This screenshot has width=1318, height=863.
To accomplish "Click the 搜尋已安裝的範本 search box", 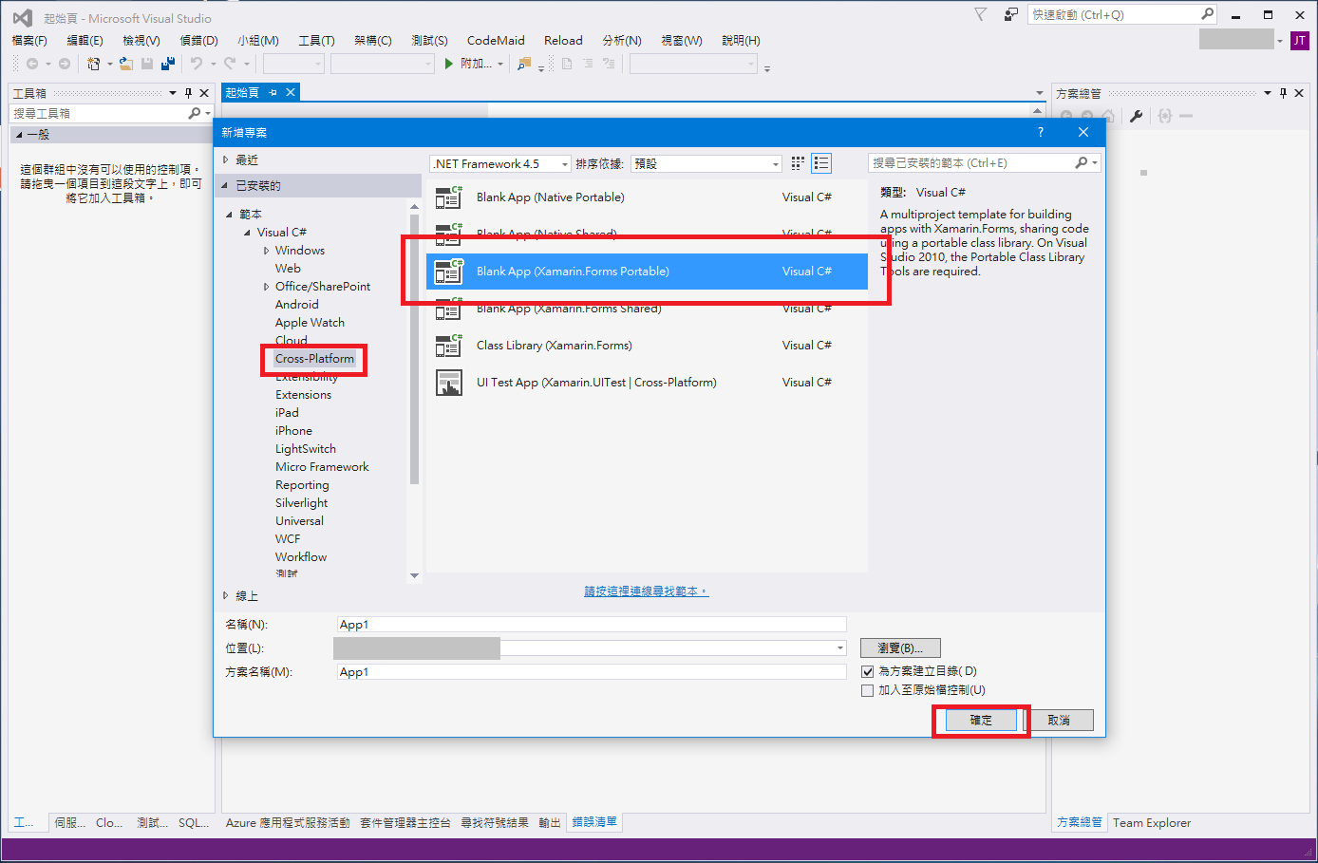I will click(x=984, y=163).
